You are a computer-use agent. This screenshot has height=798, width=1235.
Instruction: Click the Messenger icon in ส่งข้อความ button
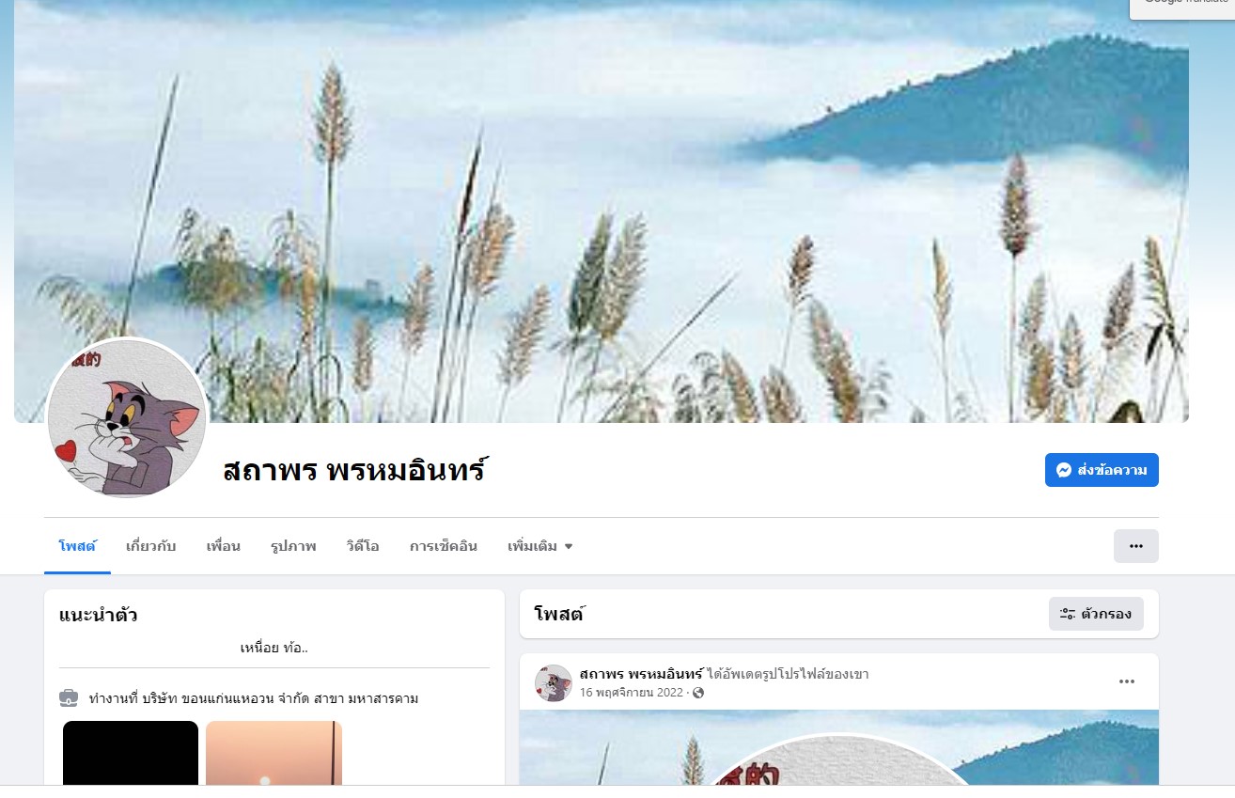[x=1064, y=470]
